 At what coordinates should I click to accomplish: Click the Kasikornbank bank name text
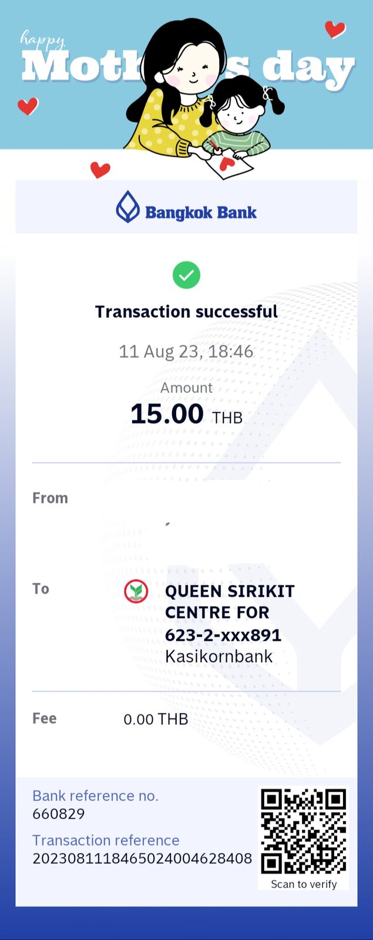pos(219,656)
